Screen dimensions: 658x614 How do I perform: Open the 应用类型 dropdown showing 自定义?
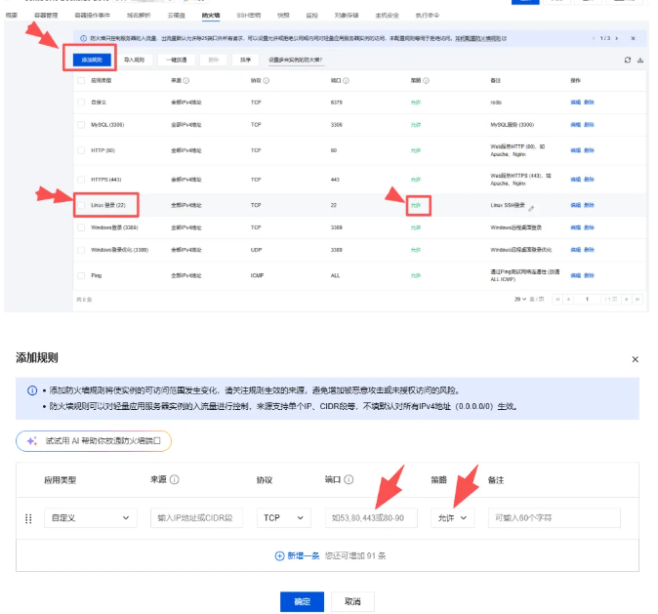pyautogui.click(x=90, y=518)
